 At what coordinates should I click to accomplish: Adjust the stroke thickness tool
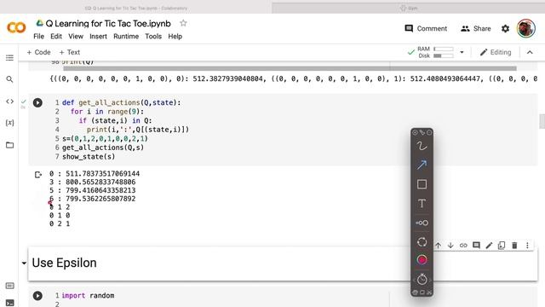[422, 223]
